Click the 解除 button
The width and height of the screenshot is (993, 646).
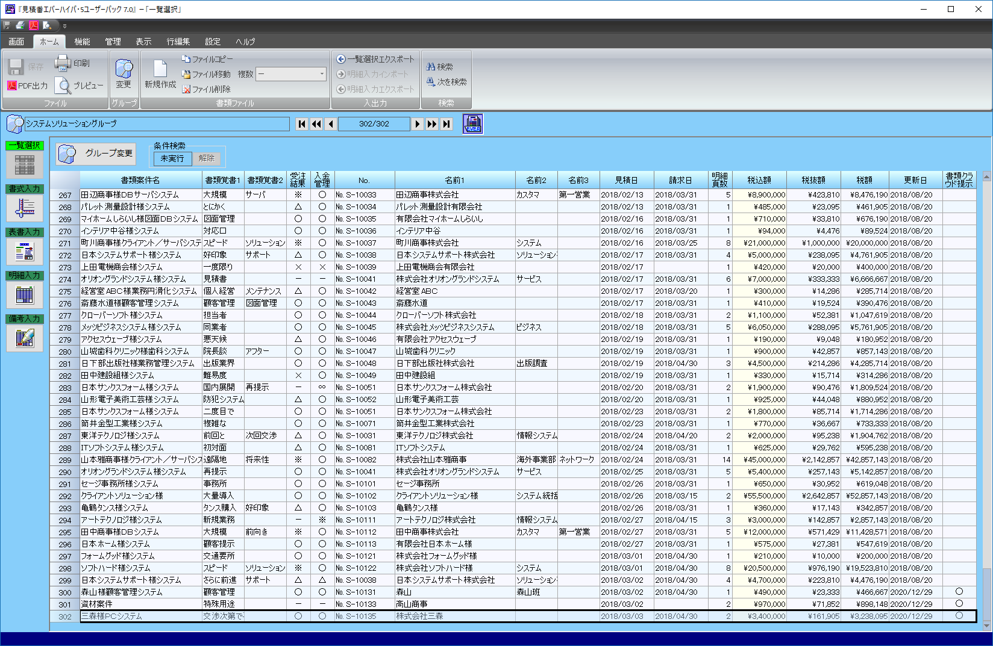coord(207,158)
